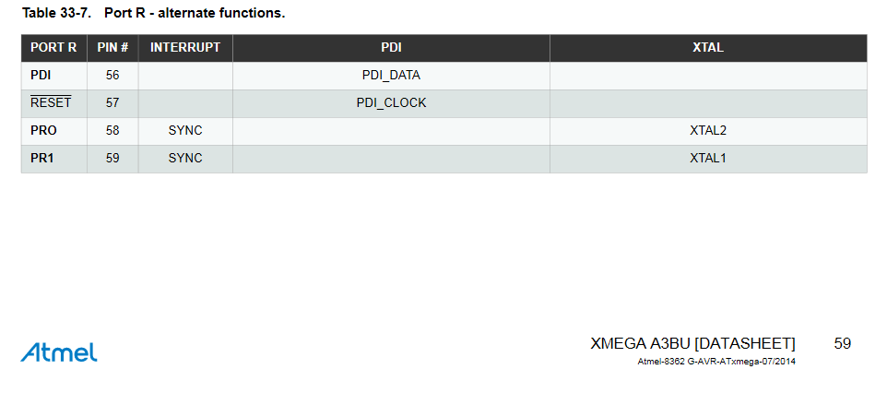Image resolution: width=887 pixels, height=393 pixels.
Task: Select pin number 57 cell
Action: click(x=112, y=103)
